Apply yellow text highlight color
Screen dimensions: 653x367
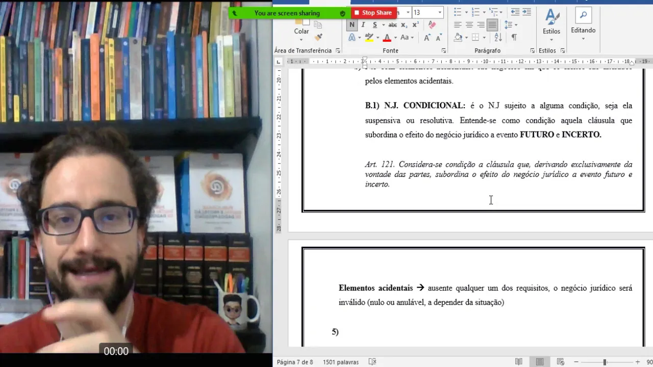tap(369, 38)
